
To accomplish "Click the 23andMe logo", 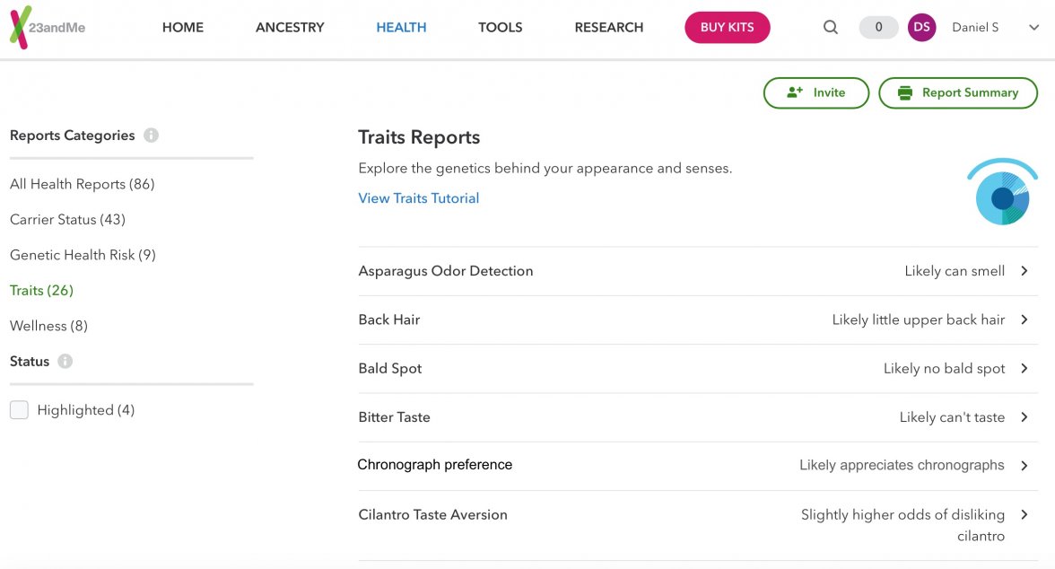I will [x=47, y=27].
